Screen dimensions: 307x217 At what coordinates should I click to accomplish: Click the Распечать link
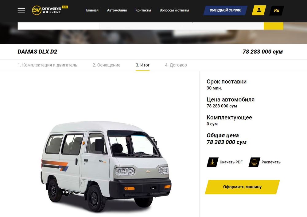tap(271, 162)
